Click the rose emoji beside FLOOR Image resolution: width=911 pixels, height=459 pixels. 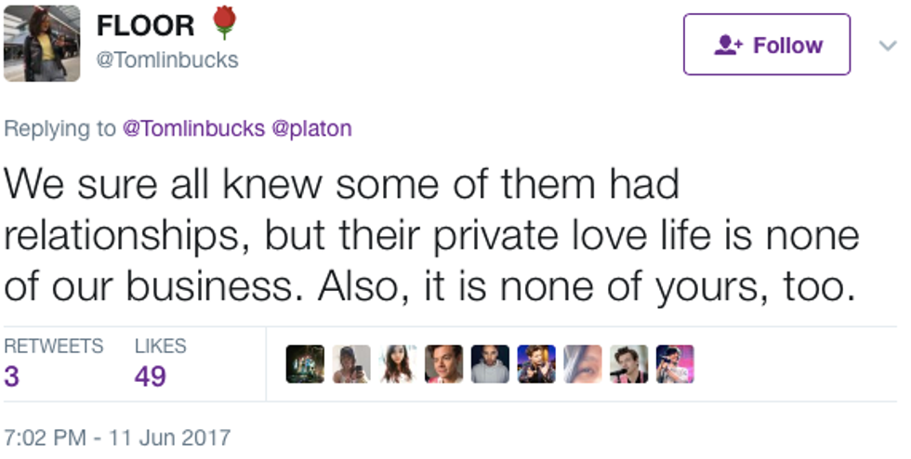224,24
